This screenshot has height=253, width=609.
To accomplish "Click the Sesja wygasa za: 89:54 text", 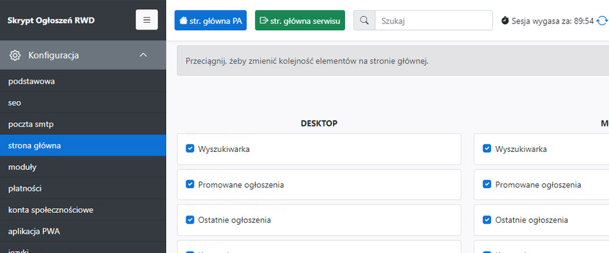I will [x=553, y=21].
